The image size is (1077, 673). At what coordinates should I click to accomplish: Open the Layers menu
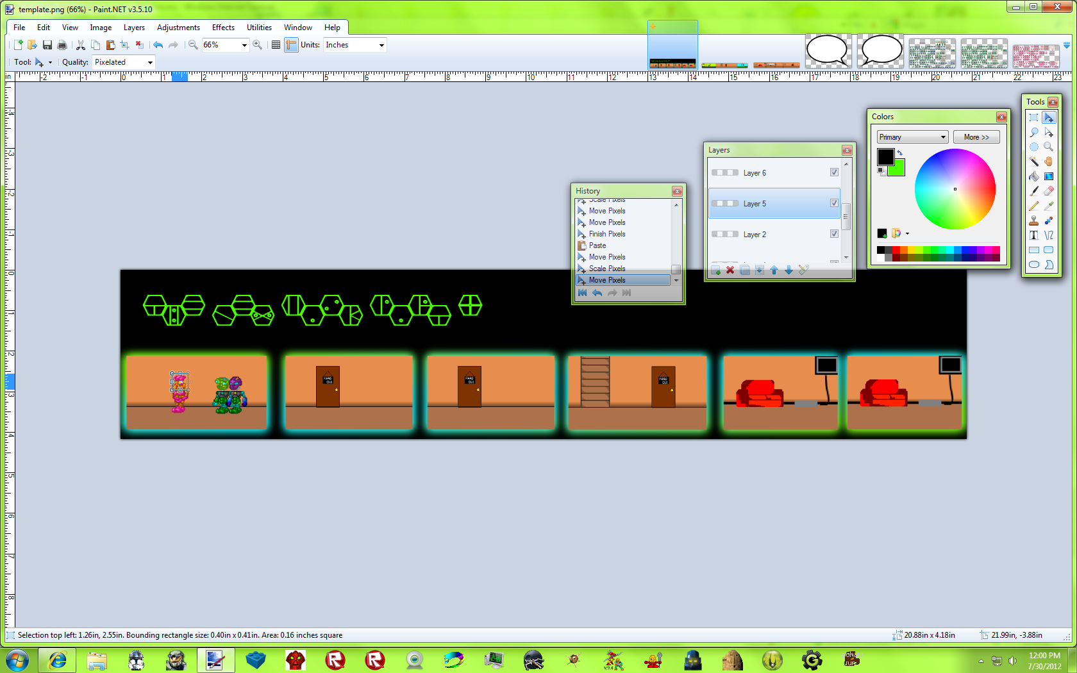[x=134, y=28]
